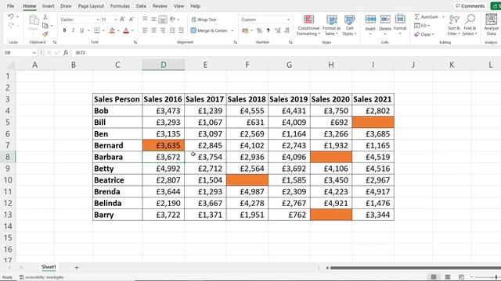Click the Middle Align icon
This screenshot has height=281, width=501.
pos(153,20)
